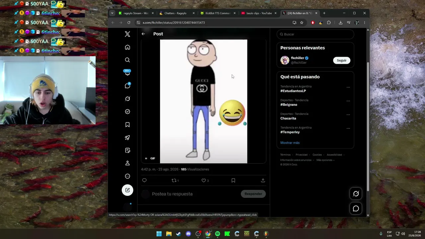
Task: Click the Seguir button for fkchiller
Action: coord(342,60)
